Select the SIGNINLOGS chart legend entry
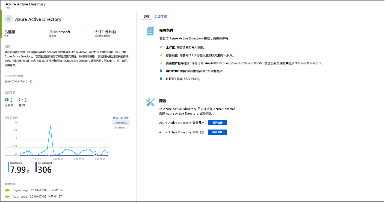Image resolution: width=385 pixels, height=203 pixels. click(121, 123)
